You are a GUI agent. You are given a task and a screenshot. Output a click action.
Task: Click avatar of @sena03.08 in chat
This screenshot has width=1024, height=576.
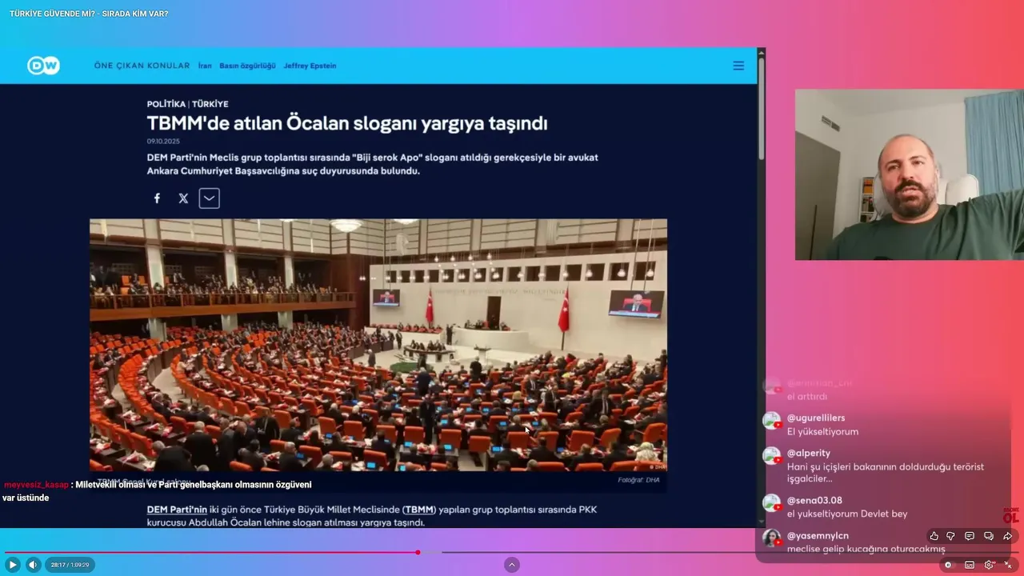click(772, 503)
